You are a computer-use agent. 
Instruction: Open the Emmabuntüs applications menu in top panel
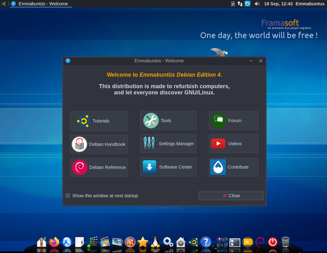[3, 4]
